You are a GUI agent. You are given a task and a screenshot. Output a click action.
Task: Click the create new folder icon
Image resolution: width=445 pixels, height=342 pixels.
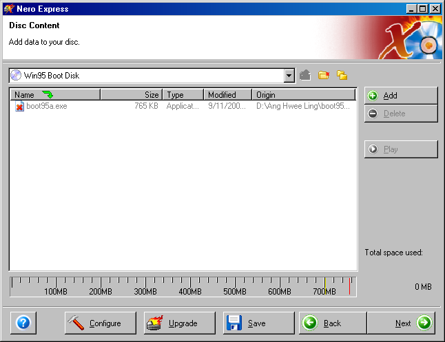[x=323, y=75]
